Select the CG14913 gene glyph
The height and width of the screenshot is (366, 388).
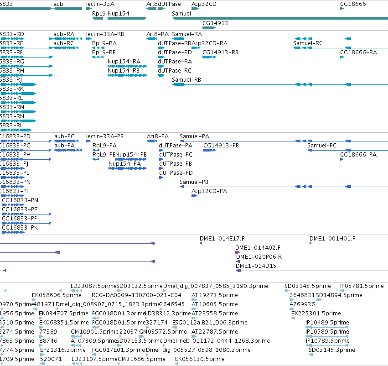[209, 28]
